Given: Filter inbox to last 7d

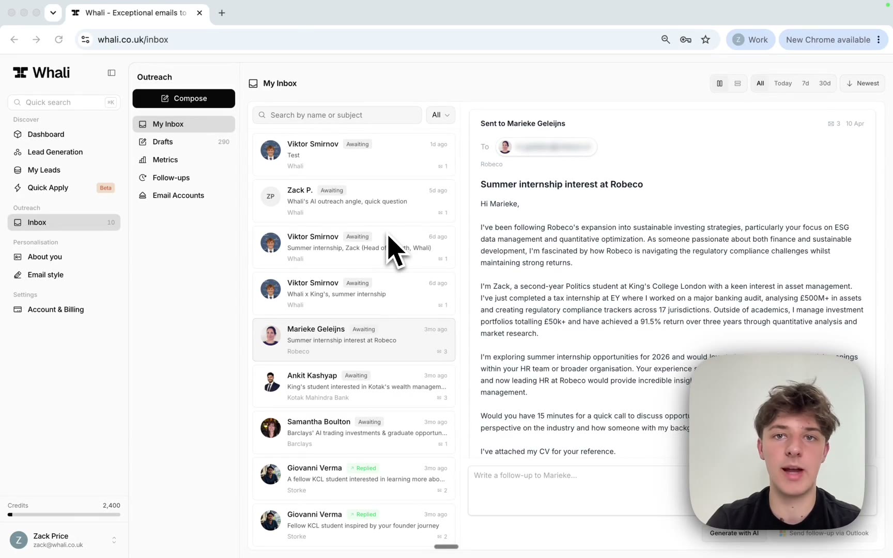Looking at the screenshot, I should (x=806, y=83).
